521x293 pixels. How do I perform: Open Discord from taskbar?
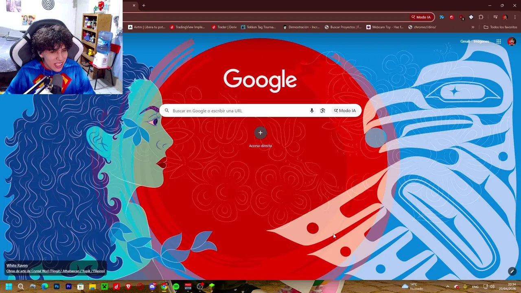152,286
